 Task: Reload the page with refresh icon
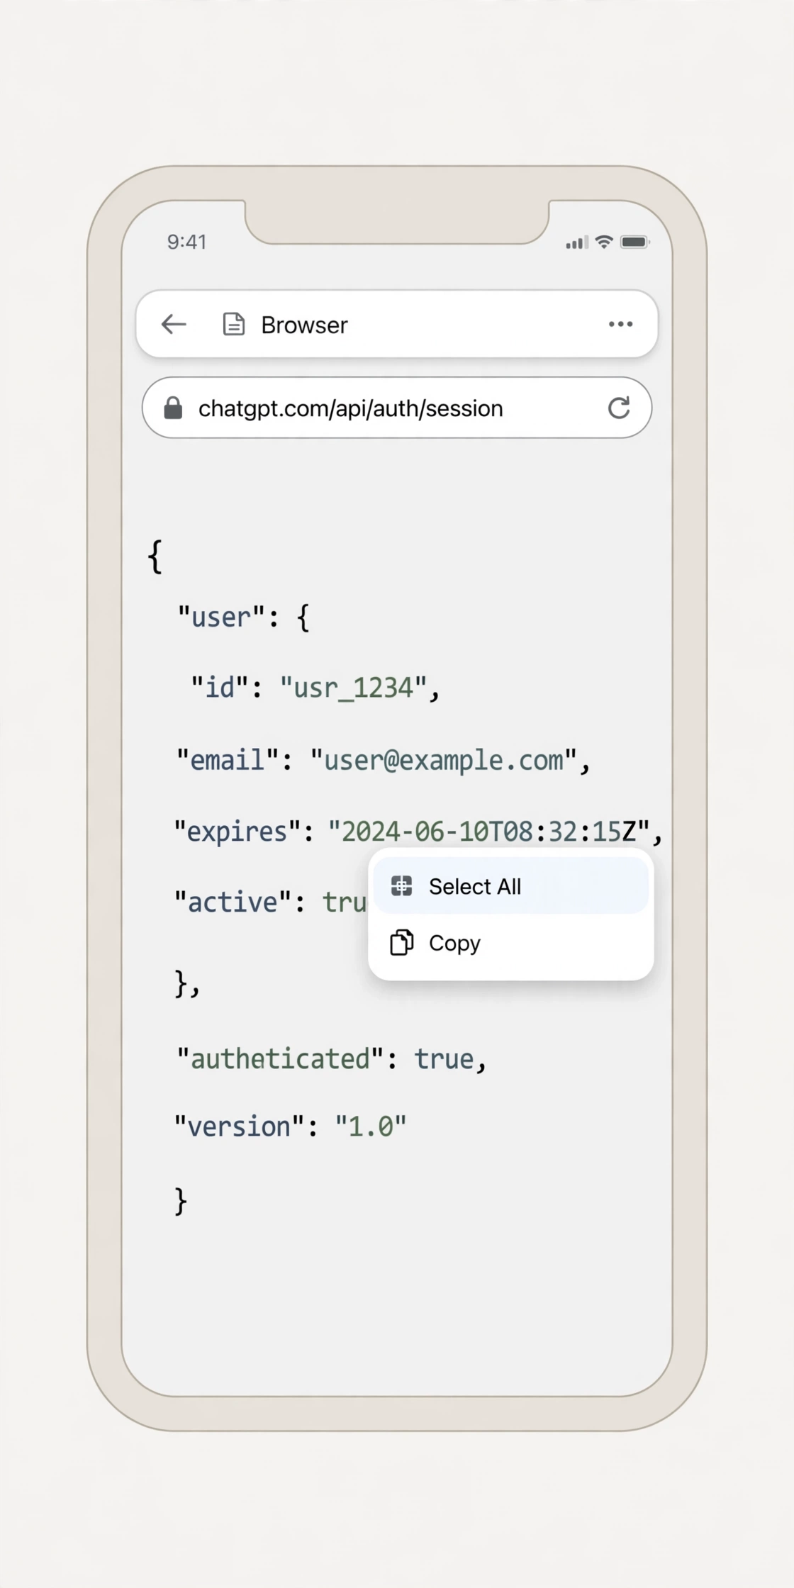619,408
